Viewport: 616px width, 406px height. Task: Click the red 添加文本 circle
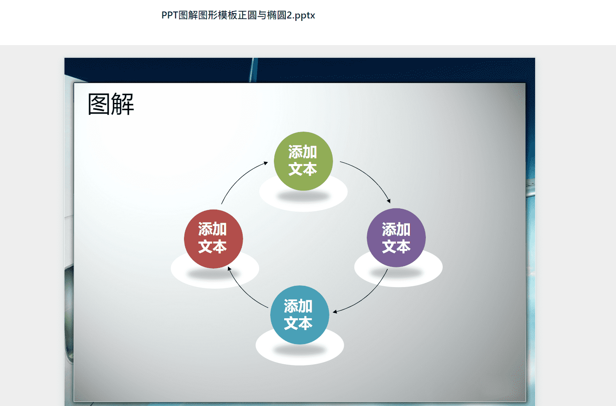(214, 239)
